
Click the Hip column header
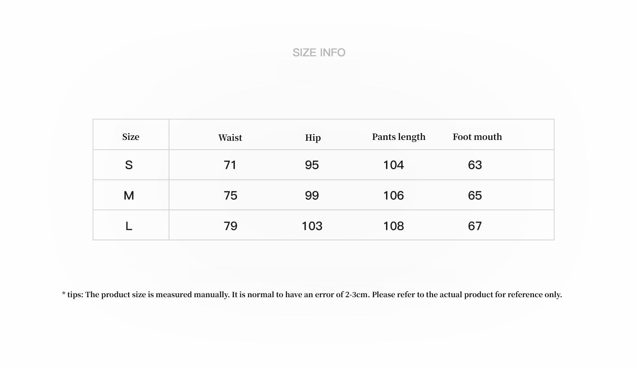(313, 137)
